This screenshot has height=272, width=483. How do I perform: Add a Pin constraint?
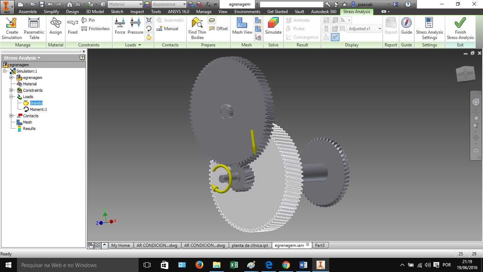[x=88, y=20]
